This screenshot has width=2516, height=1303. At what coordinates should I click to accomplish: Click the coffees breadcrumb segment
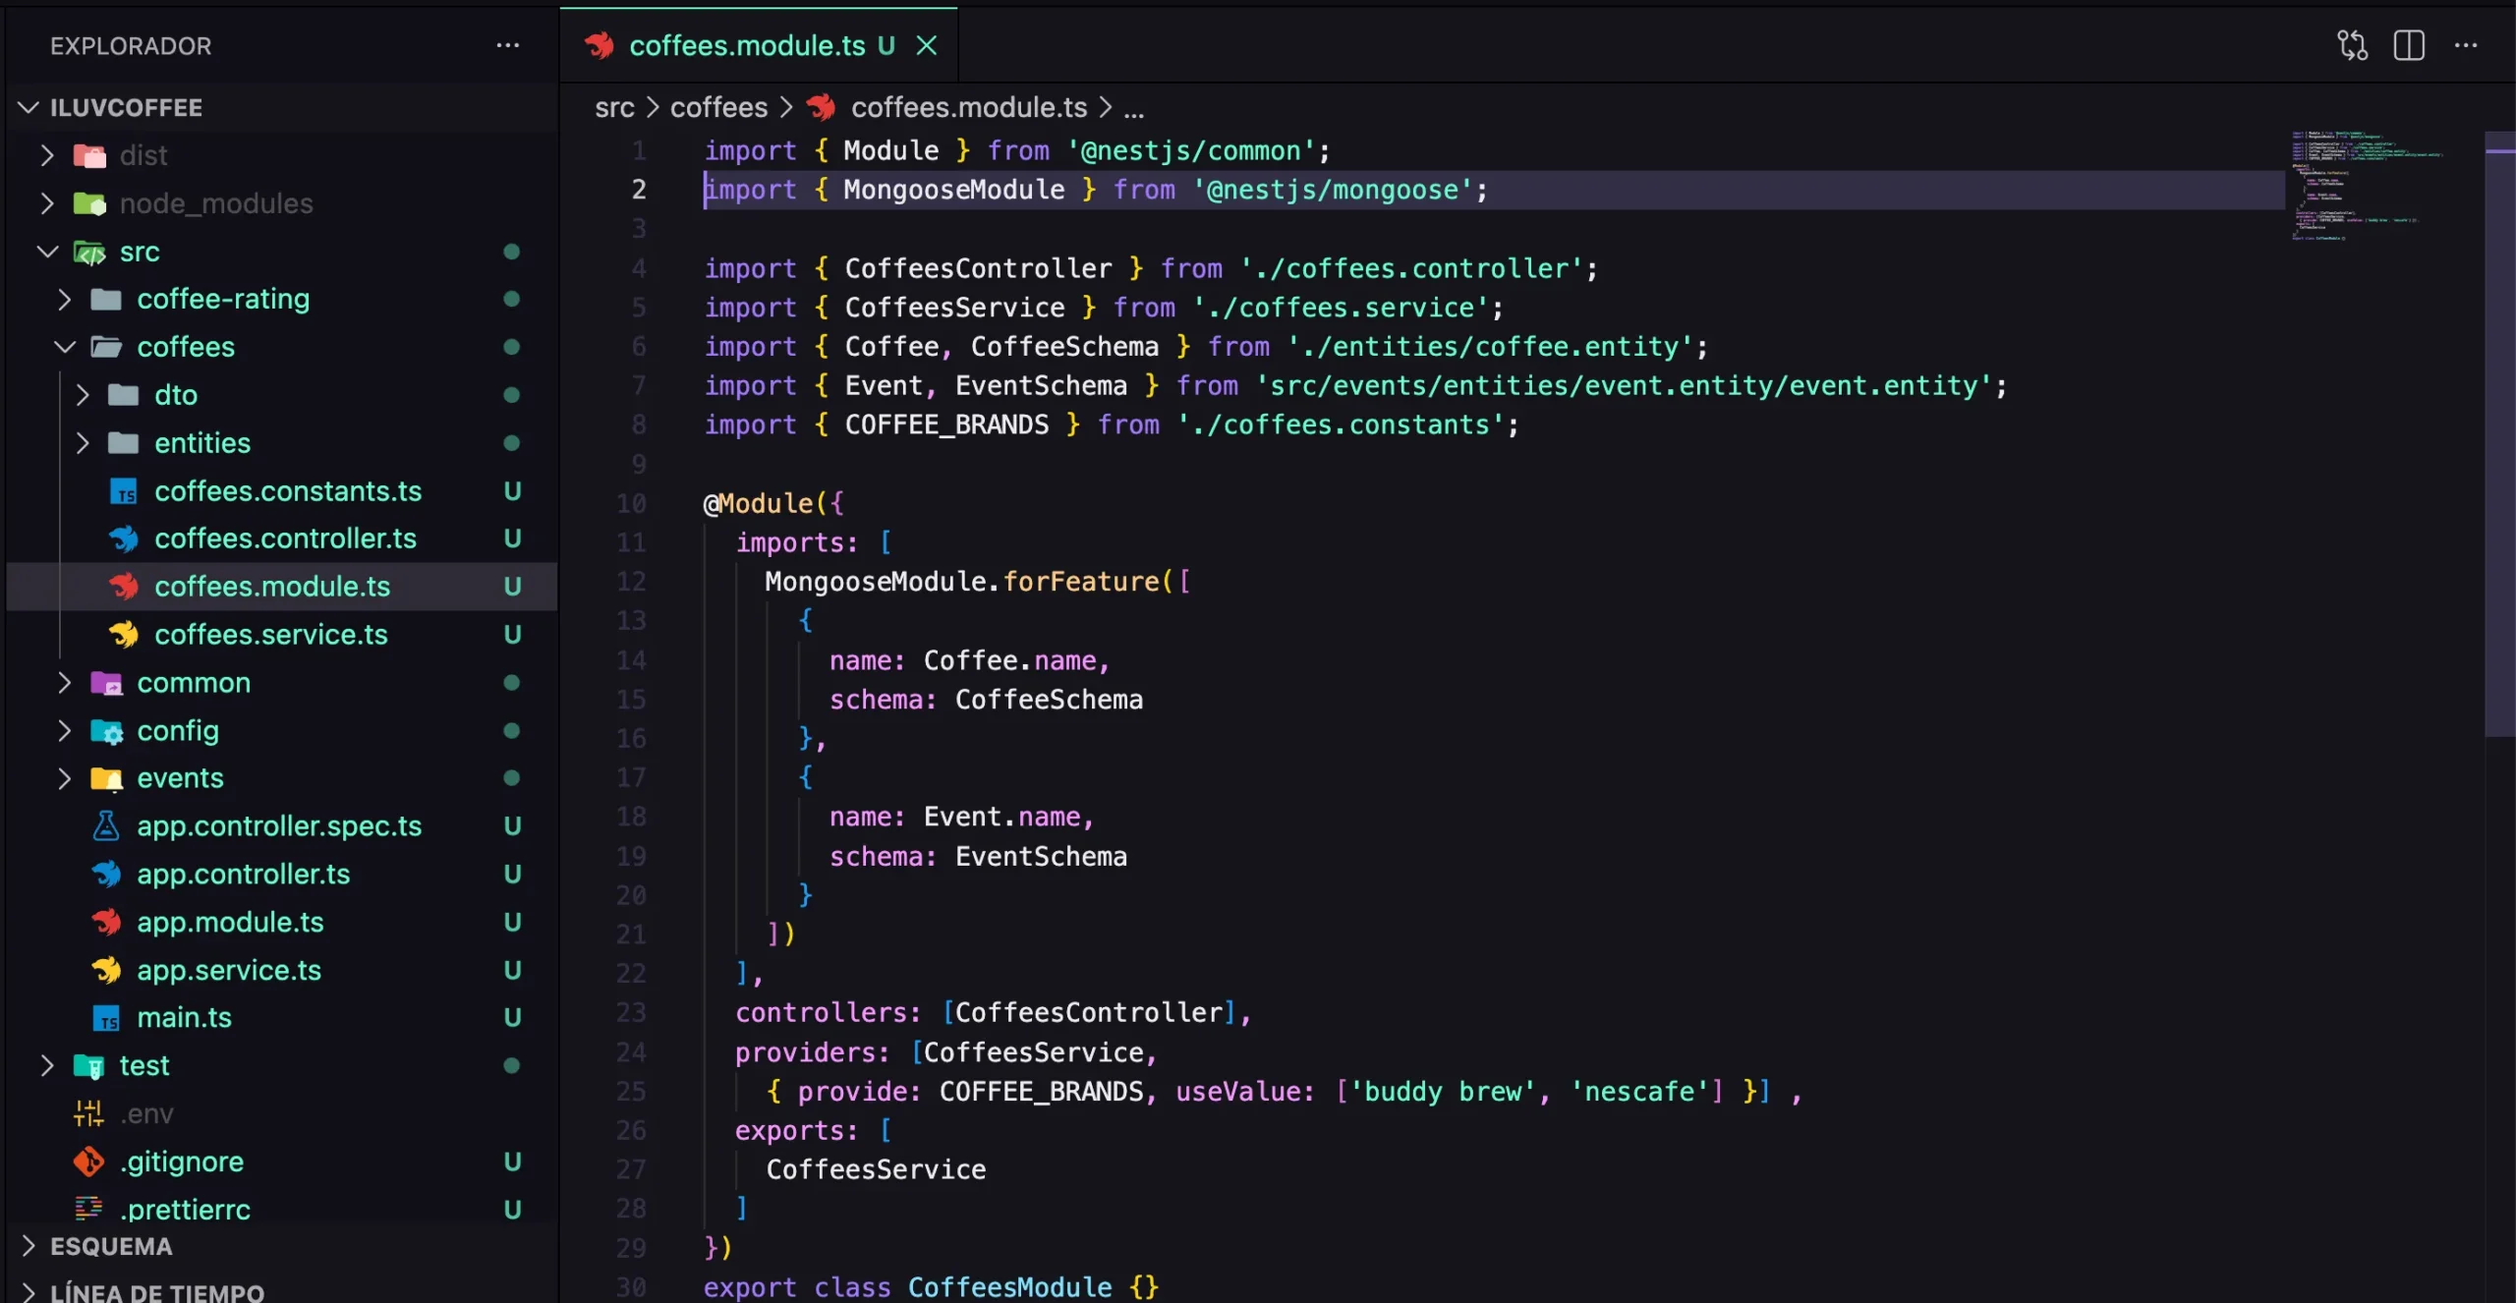(x=718, y=107)
